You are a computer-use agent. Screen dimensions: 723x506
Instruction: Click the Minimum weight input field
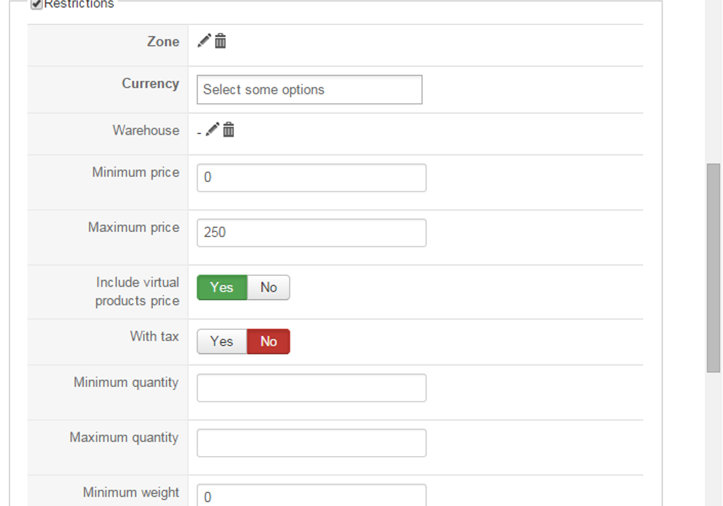click(311, 496)
